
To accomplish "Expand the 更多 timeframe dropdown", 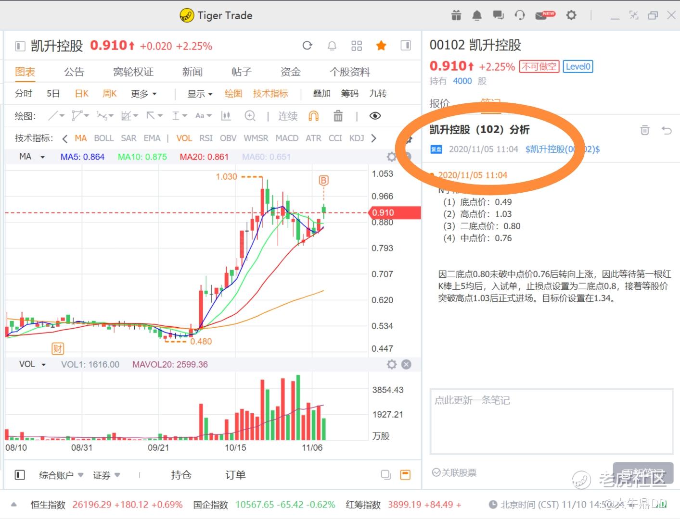I will (144, 94).
